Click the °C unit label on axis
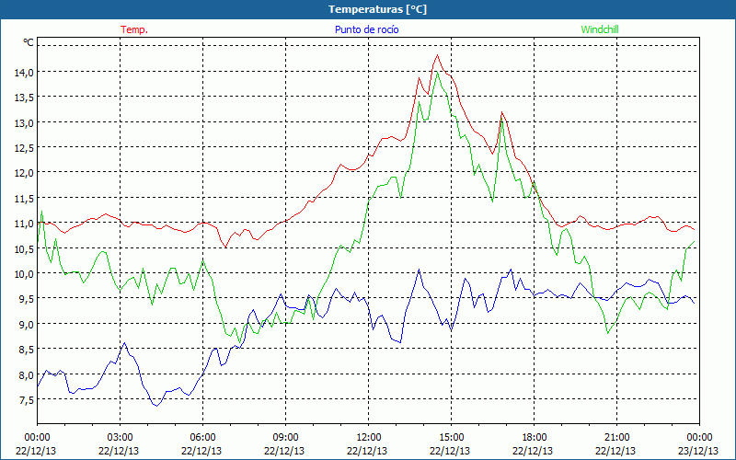The height and width of the screenshot is (460, 736). coord(29,42)
